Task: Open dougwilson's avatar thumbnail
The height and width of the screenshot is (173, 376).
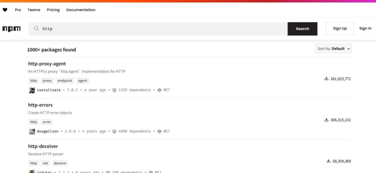Action: (32, 131)
